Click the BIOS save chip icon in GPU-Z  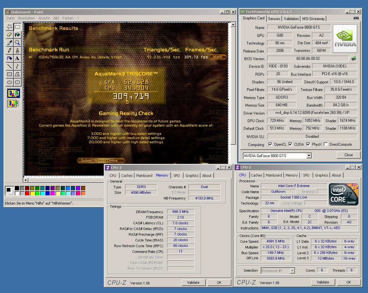354,59
